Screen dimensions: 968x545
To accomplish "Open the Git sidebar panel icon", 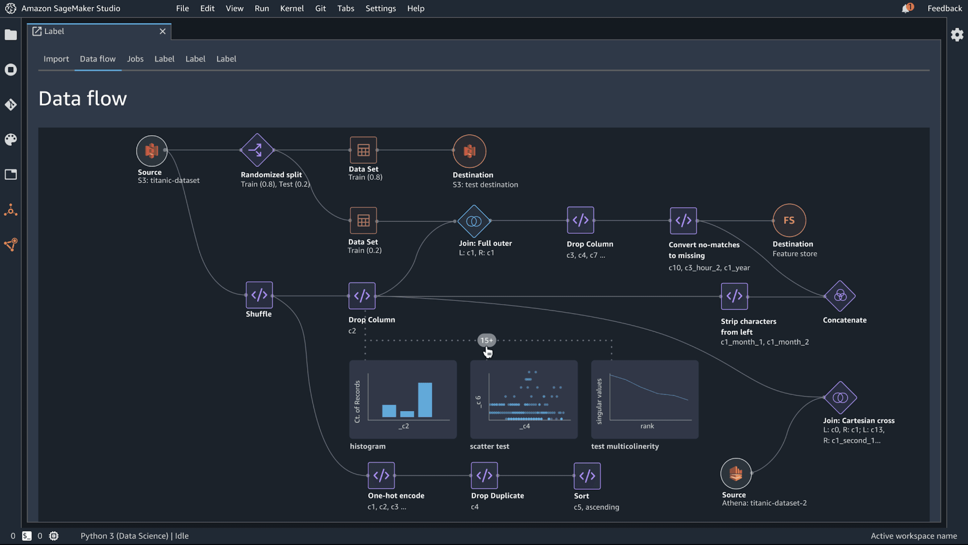I will (x=11, y=104).
